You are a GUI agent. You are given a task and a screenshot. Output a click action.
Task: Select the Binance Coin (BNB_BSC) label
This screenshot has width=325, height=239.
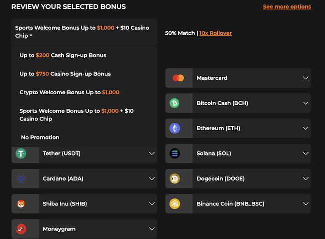pos(230,204)
